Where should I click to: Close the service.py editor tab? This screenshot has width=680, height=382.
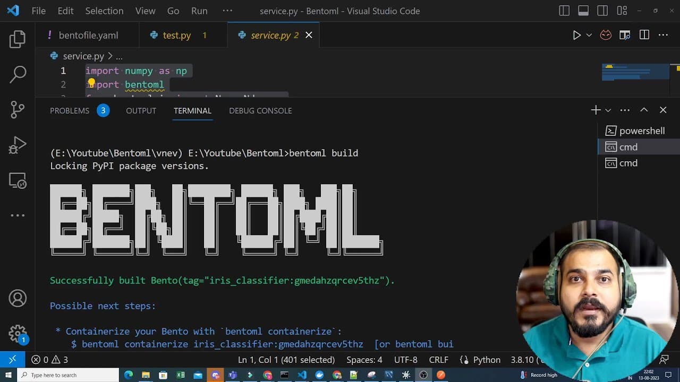coord(309,35)
